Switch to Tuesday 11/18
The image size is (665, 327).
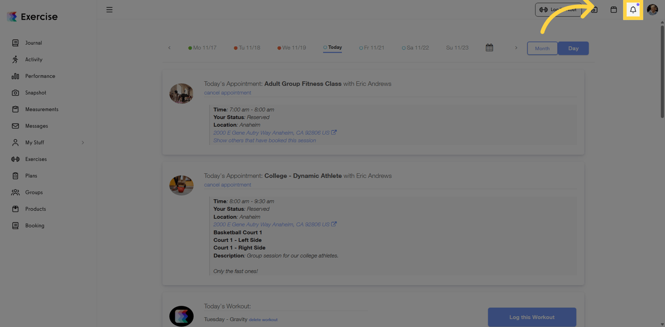(247, 47)
